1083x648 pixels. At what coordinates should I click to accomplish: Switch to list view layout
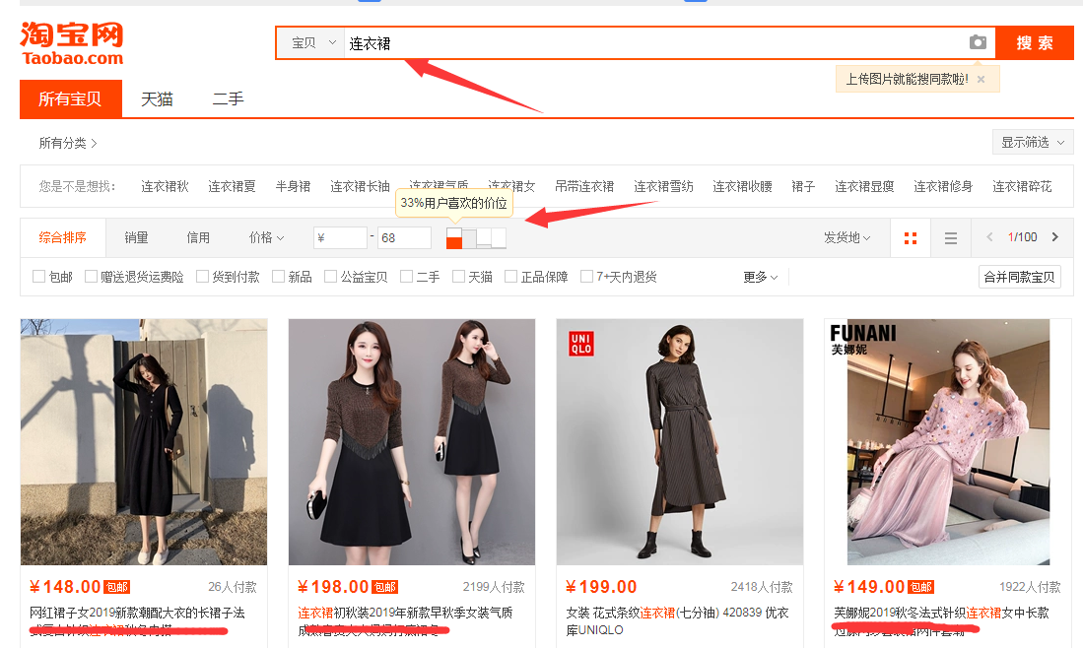tap(950, 238)
